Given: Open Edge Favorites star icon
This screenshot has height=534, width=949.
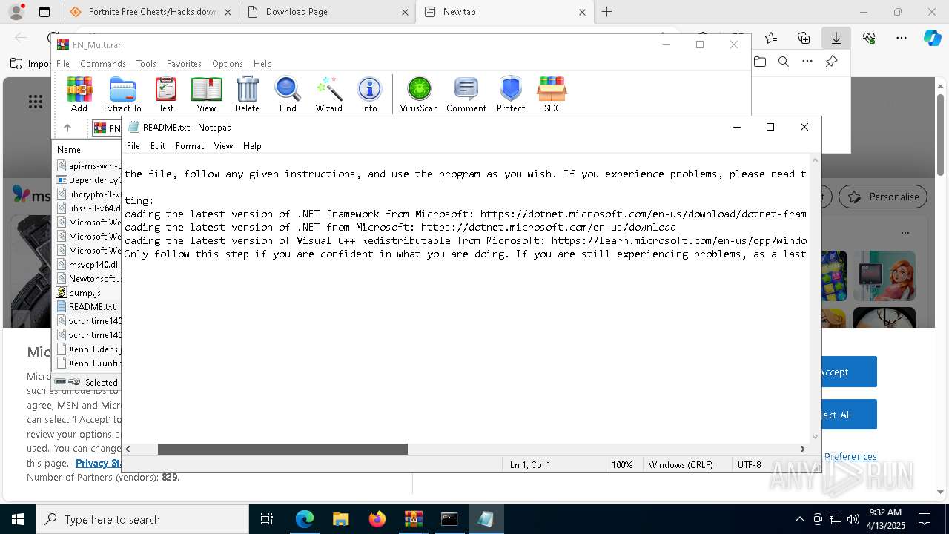Looking at the screenshot, I should tap(771, 38).
